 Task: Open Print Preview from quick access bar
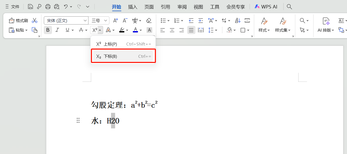click(x=57, y=7)
